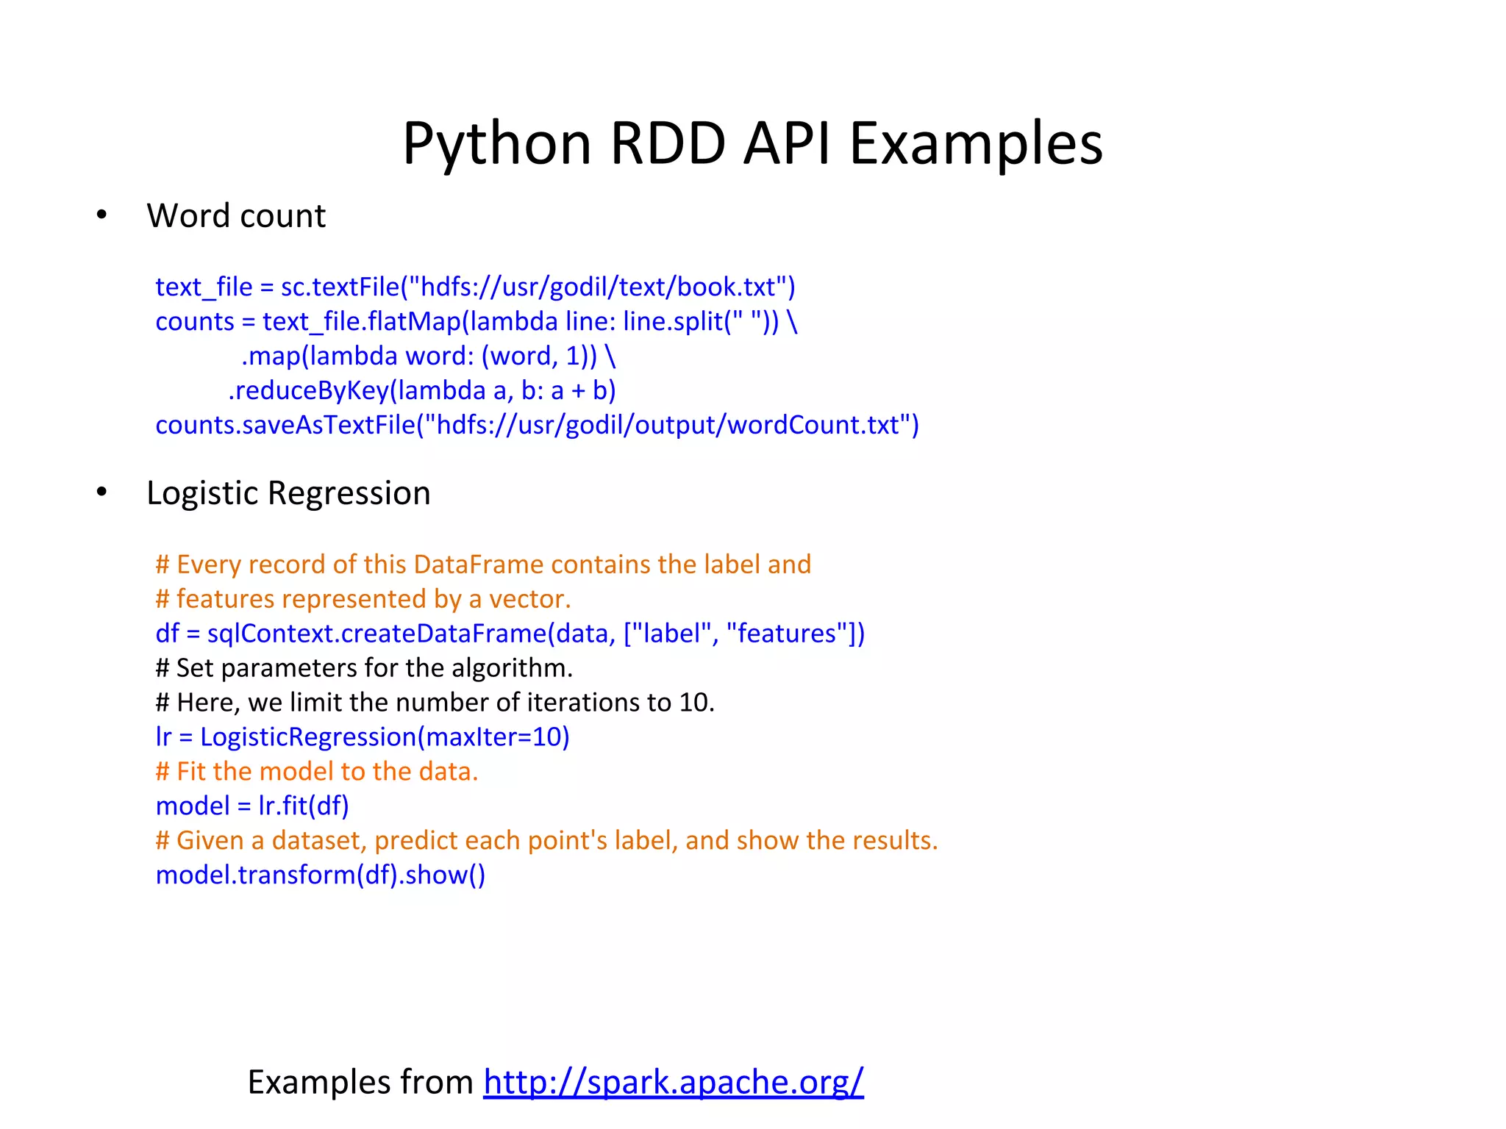This screenshot has height=1129, width=1506.
Task: Open the spark.apache.org hyperlink
Action: tap(673, 1082)
